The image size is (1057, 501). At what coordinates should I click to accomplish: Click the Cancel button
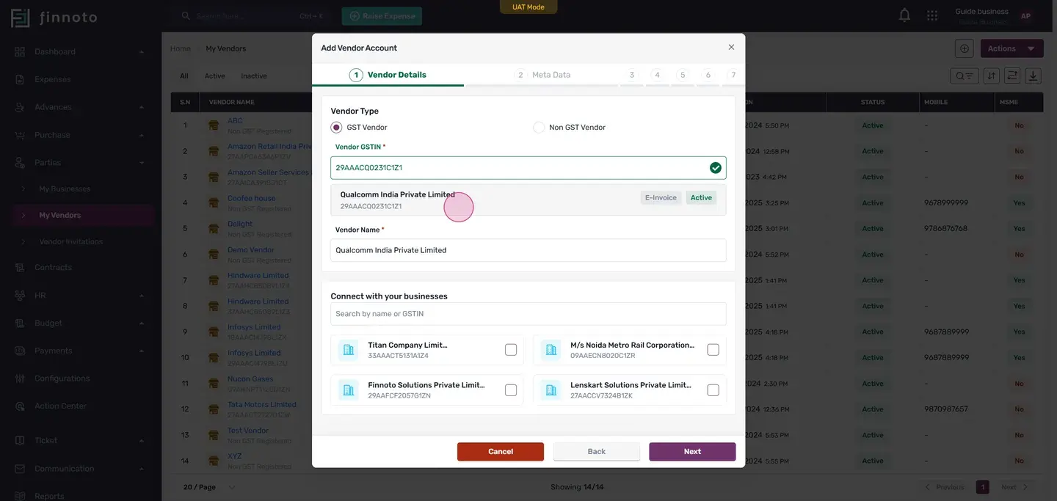click(501, 452)
